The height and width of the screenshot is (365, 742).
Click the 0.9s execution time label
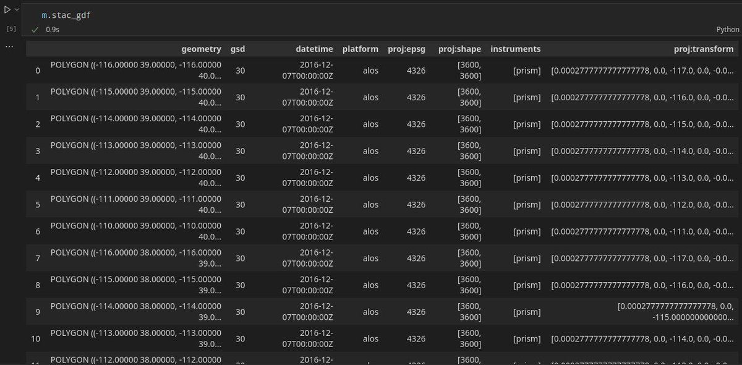pos(52,29)
